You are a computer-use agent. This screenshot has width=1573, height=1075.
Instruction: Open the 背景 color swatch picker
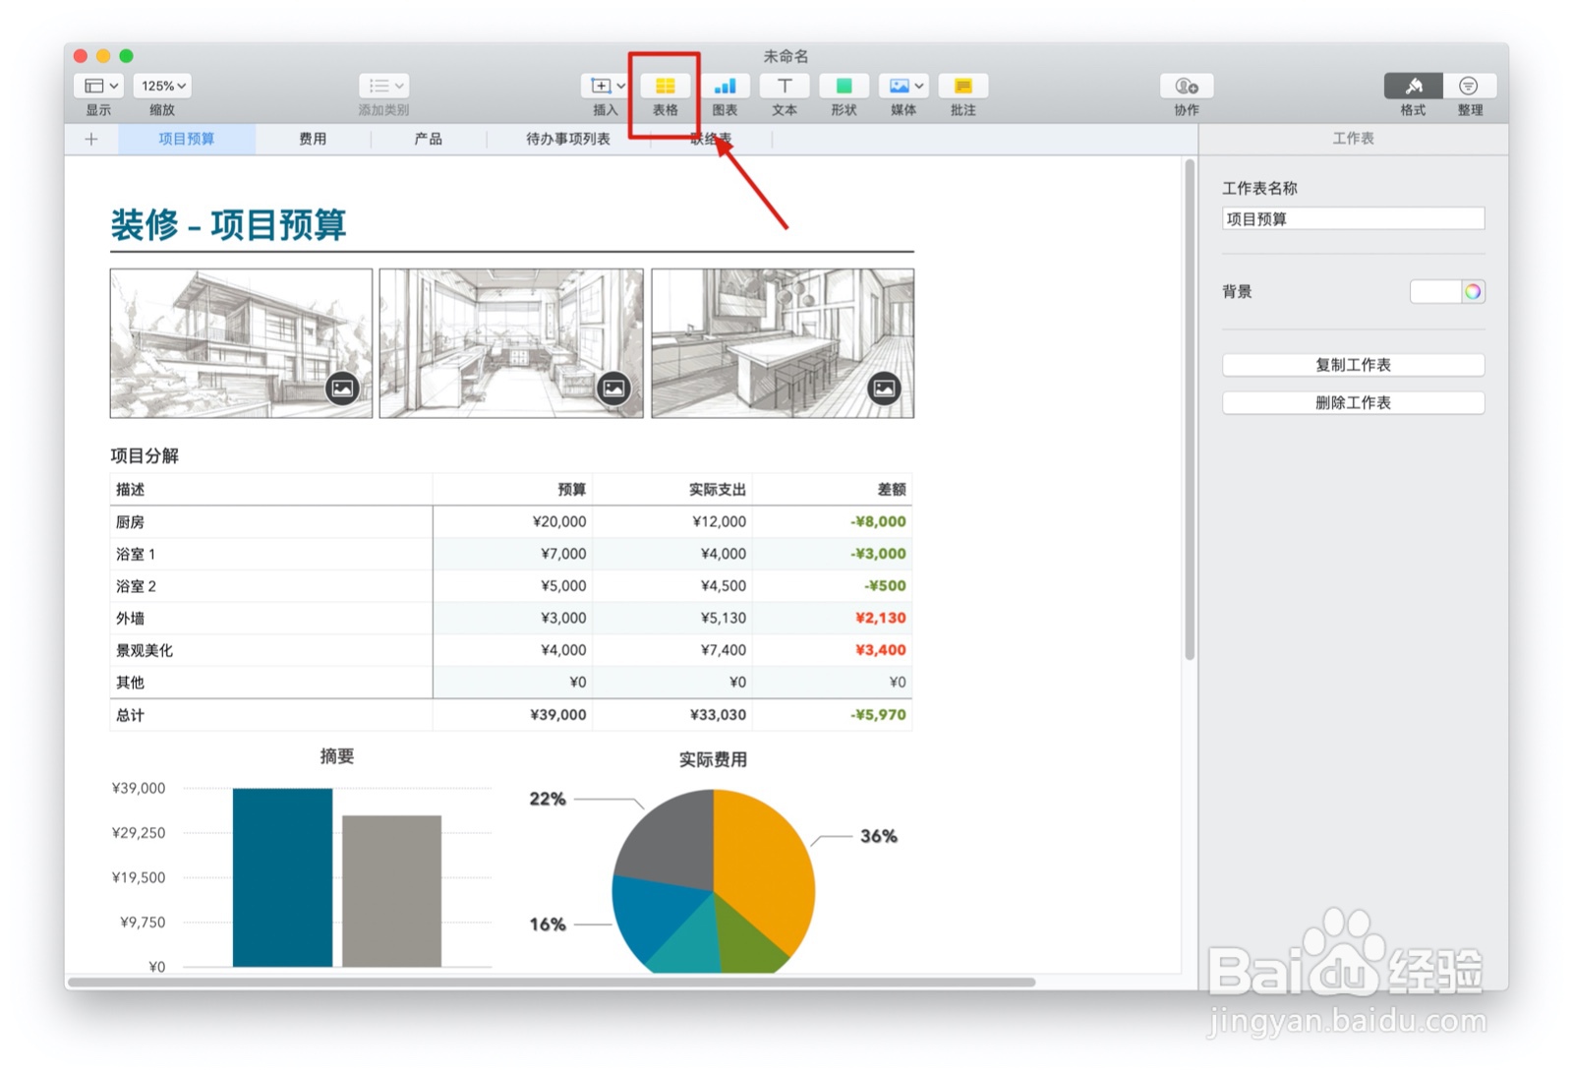point(1471,291)
